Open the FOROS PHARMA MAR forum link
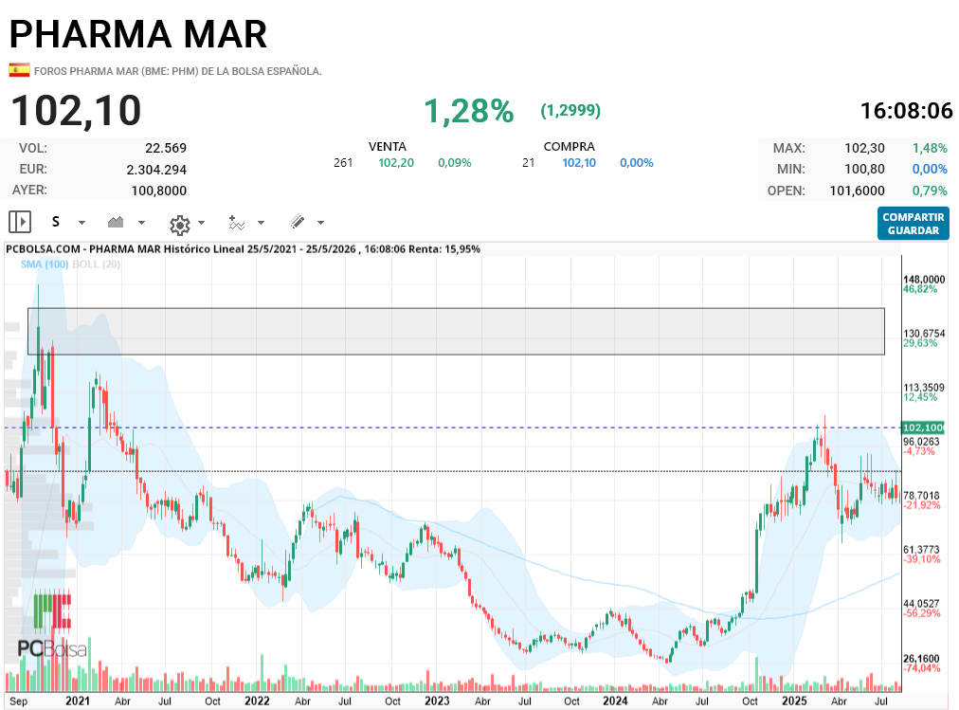The height and width of the screenshot is (710, 959). [x=177, y=71]
